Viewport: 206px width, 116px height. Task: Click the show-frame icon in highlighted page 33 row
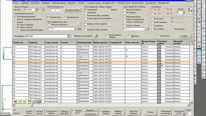click(x=159, y=63)
